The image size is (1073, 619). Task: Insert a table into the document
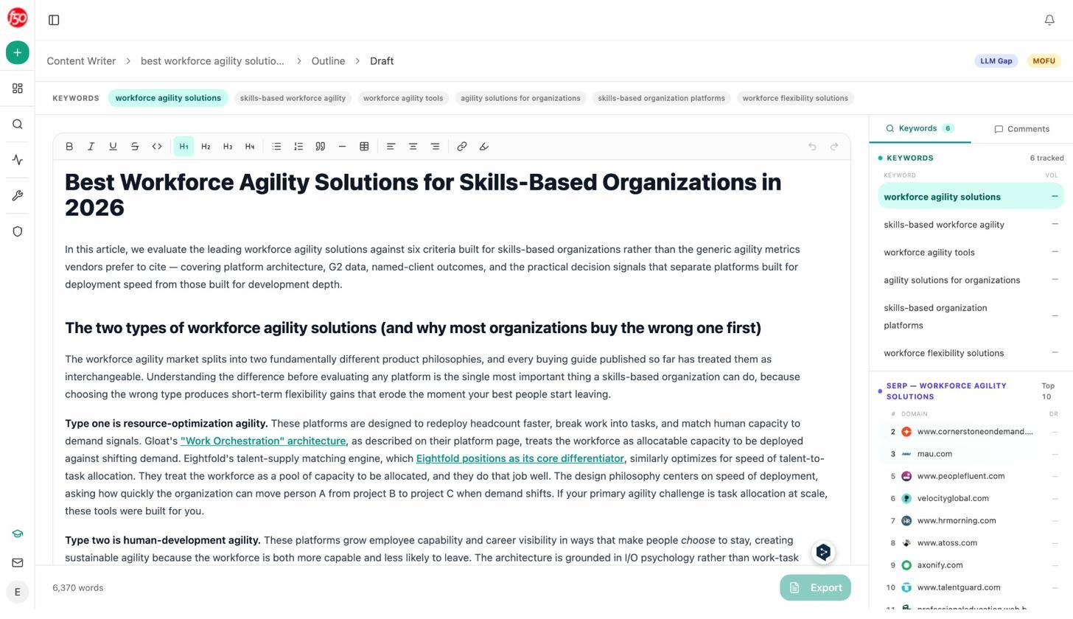coord(364,146)
